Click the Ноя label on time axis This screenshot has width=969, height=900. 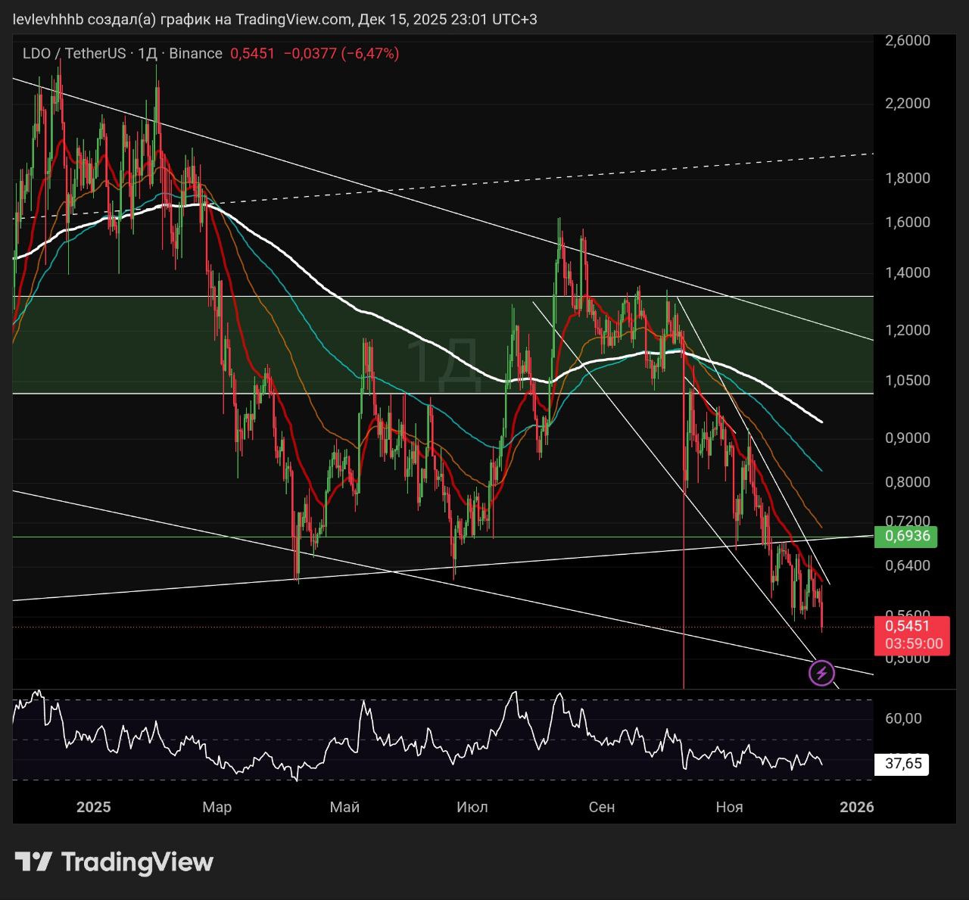729,807
